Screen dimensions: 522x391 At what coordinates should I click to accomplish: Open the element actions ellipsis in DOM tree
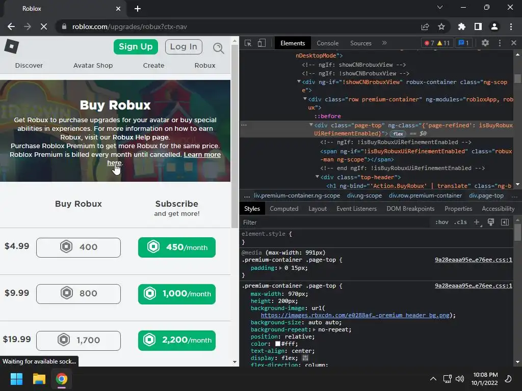(x=244, y=125)
